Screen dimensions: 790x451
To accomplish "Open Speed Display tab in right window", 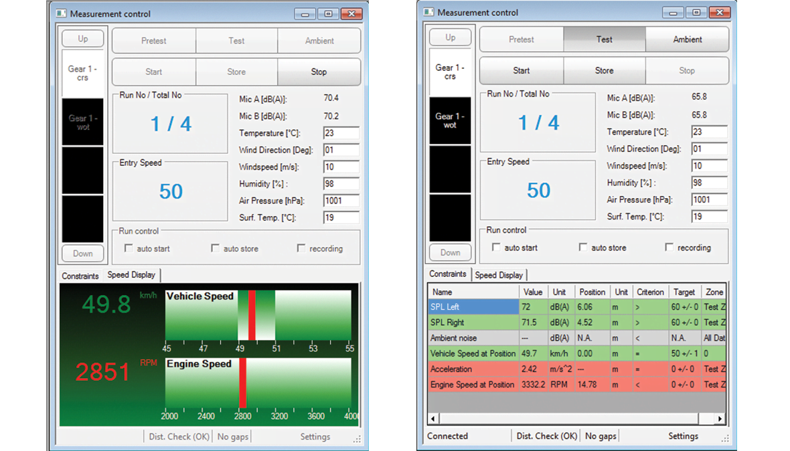I will tap(499, 275).
